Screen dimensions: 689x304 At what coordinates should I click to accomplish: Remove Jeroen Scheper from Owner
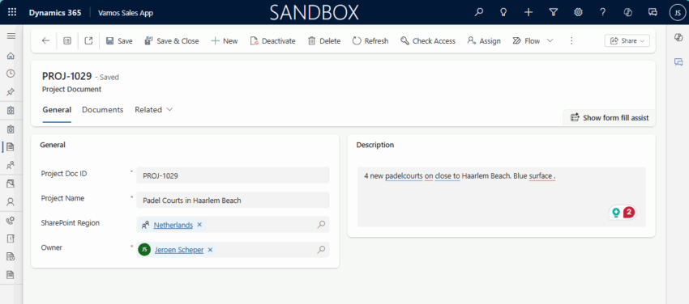210,250
